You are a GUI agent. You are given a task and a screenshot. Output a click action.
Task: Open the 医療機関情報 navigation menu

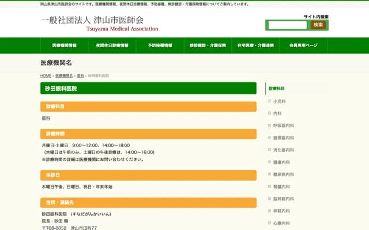[x=65, y=45]
